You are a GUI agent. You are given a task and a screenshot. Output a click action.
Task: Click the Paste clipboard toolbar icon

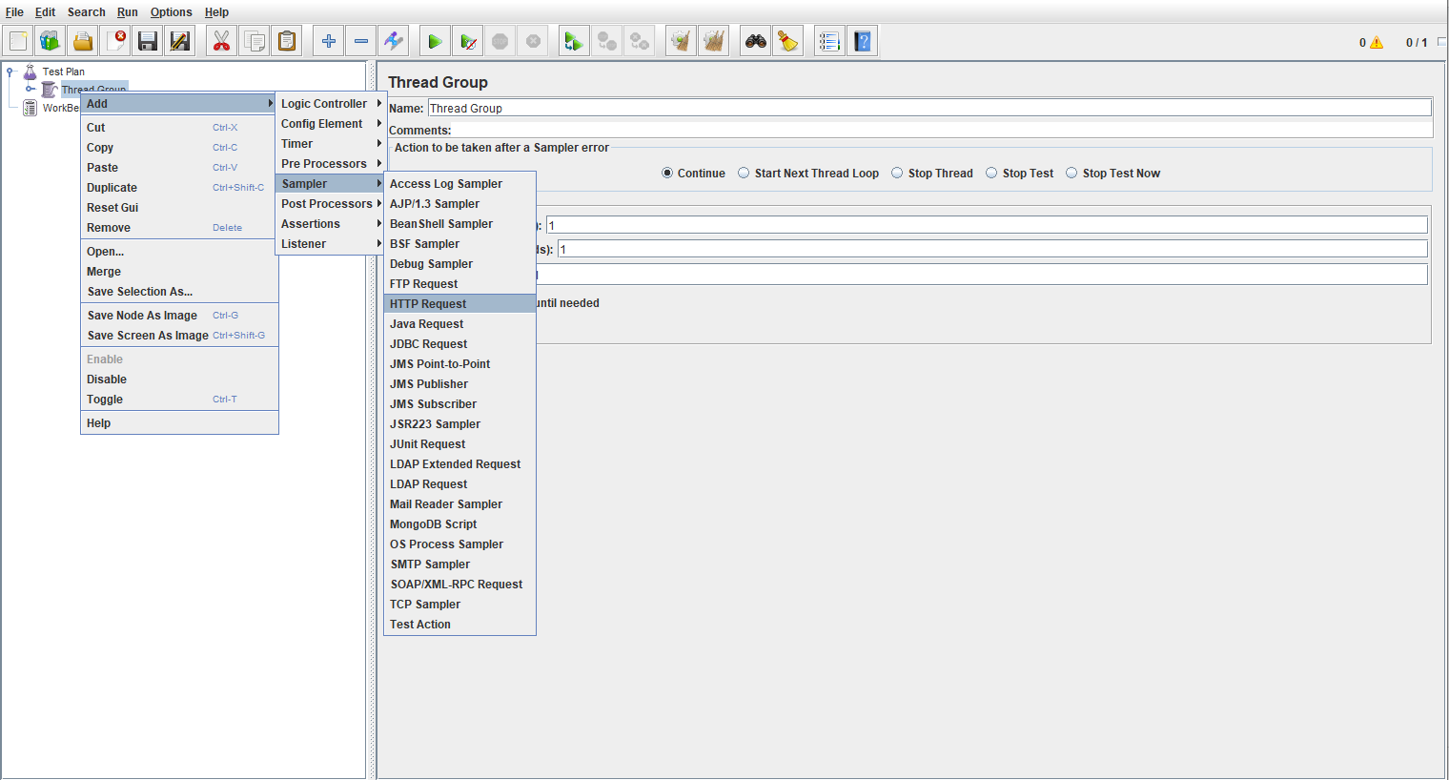coord(287,41)
